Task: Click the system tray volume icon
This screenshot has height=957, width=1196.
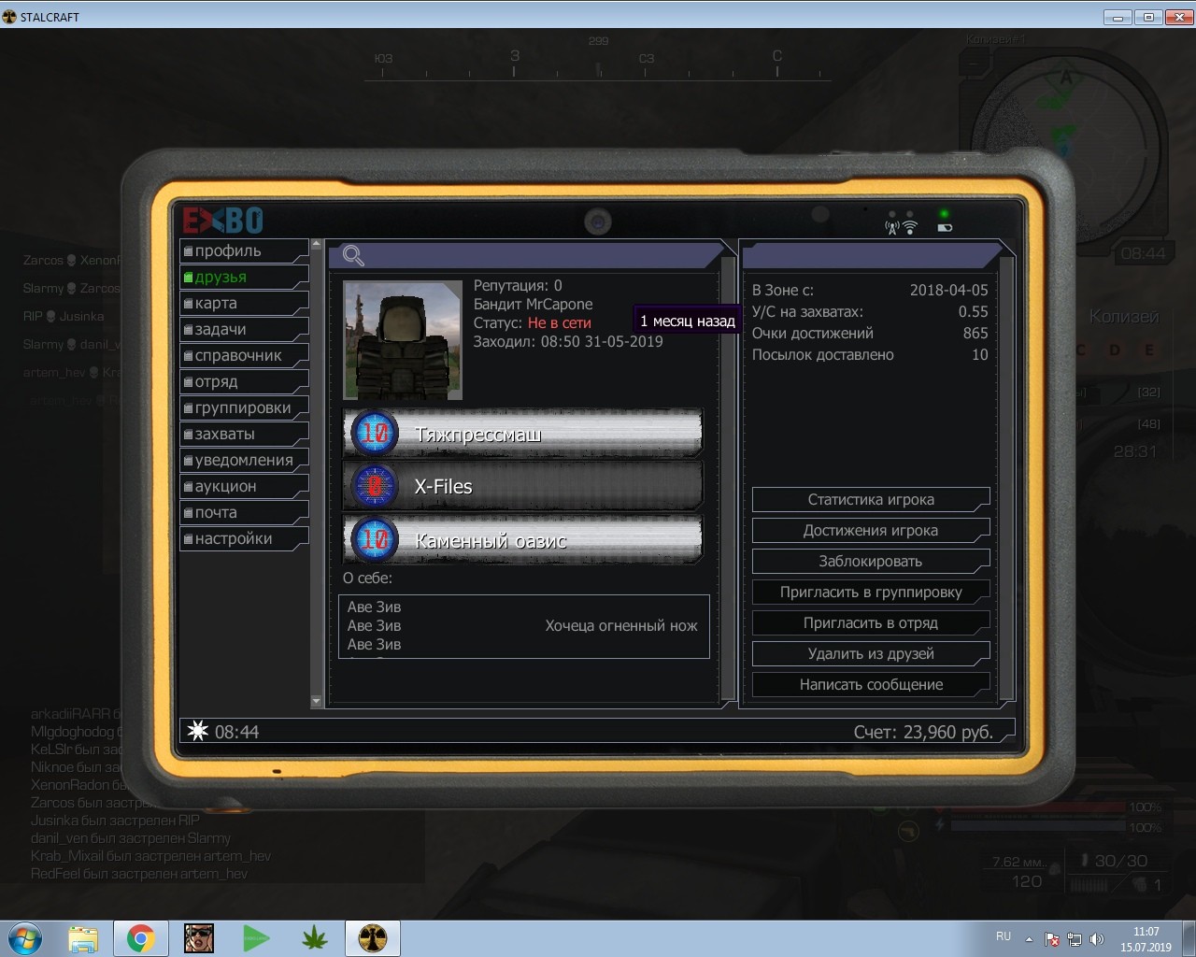Action: coord(1097,939)
